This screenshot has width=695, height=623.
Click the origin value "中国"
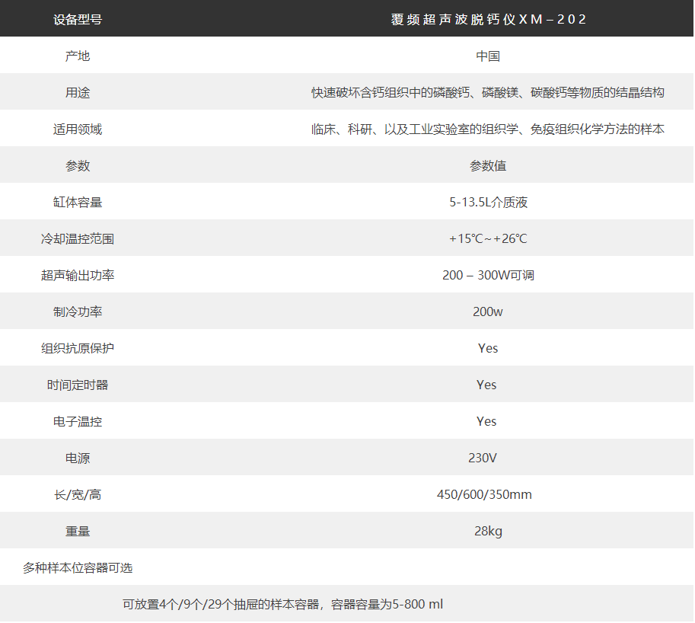[488, 56]
